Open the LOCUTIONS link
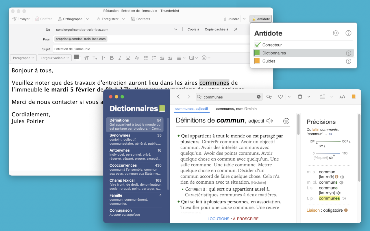 [x=218, y=219]
